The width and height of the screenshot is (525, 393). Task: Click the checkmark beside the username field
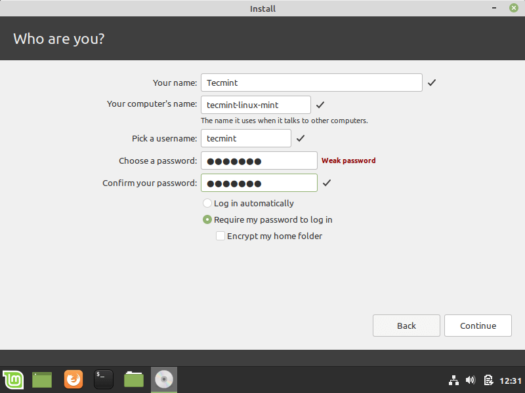point(301,138)
